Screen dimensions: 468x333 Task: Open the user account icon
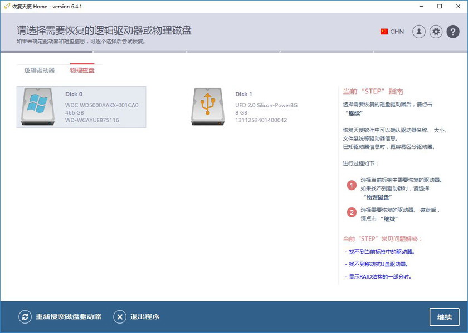click(418, 32)
